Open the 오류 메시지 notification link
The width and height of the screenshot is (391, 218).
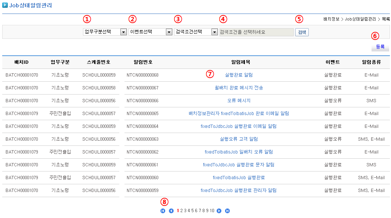coord(239,101)
